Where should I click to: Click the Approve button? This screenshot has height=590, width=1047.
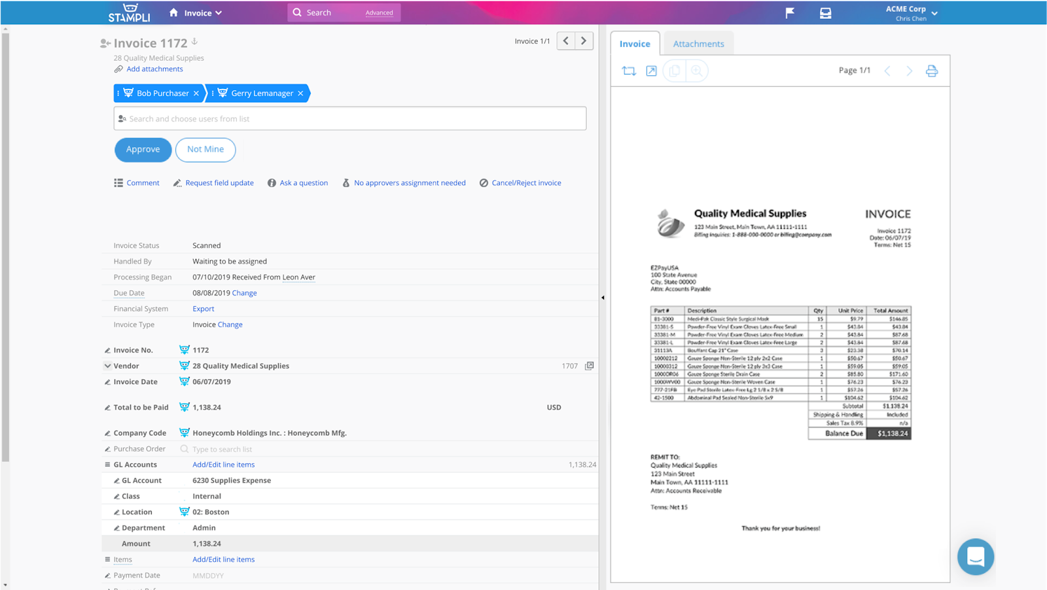pyautogui.click(x=143, y=150)
